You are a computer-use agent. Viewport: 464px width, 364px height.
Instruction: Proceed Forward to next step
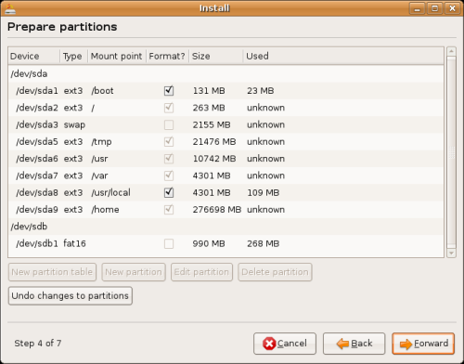pyautogui.click(x=423, y=344)
